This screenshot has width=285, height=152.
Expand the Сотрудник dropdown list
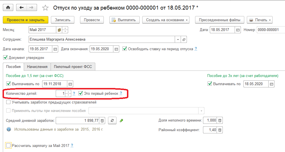[178, 39]
